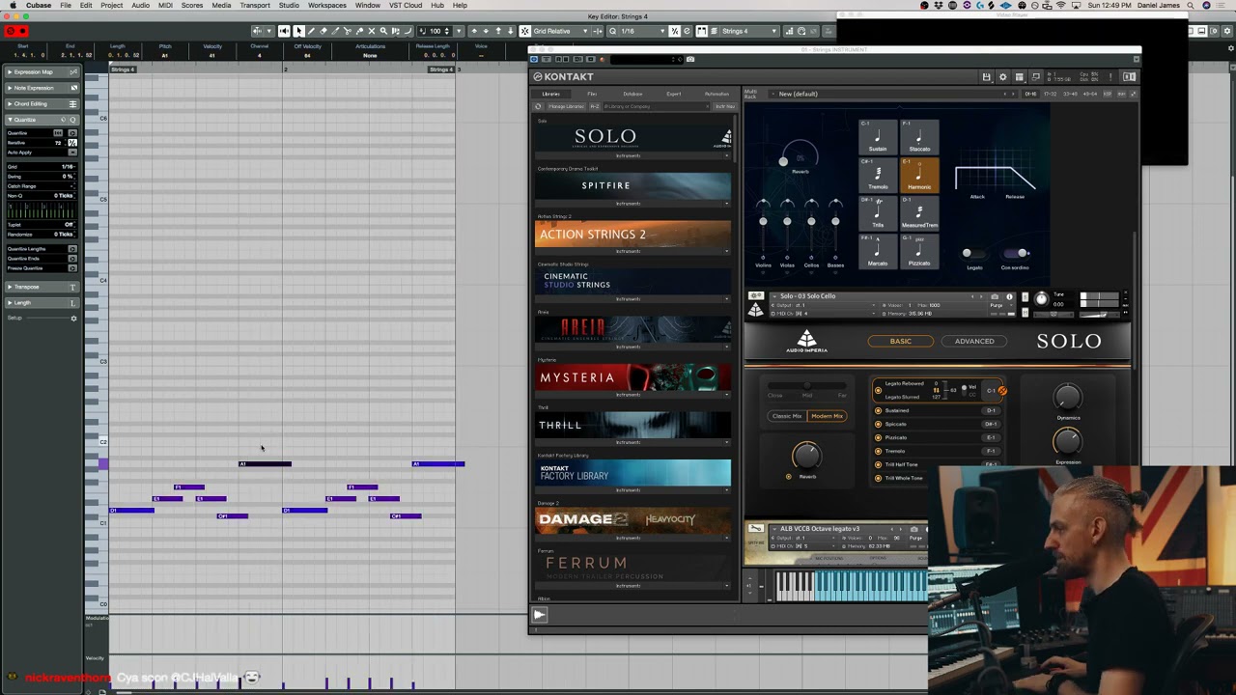Click the red record-enable button top left
The image size is (1236, 695).
pyautogui.click(x=23, y=31)
